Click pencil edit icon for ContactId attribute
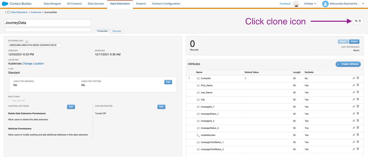Image resolution: width=368 pixels, height=157 pixels. [x=354, y=78]
